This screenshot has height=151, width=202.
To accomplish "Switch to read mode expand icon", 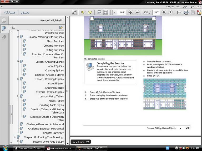I will pyautogui.click(x=74, y=12).
